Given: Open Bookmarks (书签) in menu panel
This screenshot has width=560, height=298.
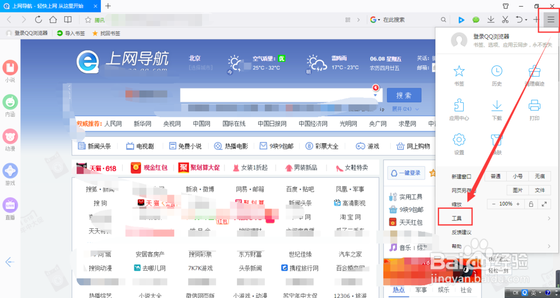Looking at the screenshot, I should (459, 76).
